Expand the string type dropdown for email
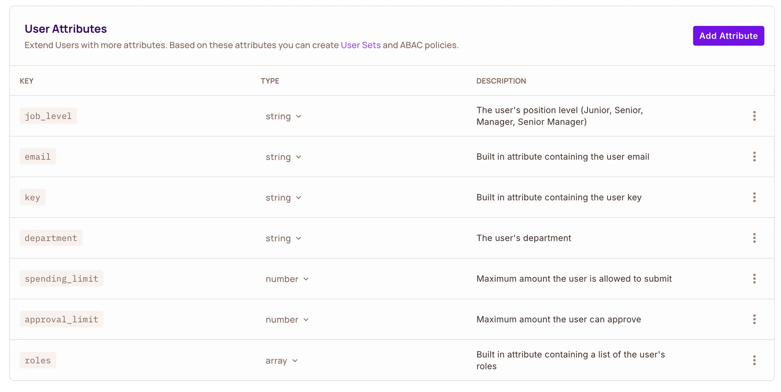781x392 pixels. coord(283,157)
